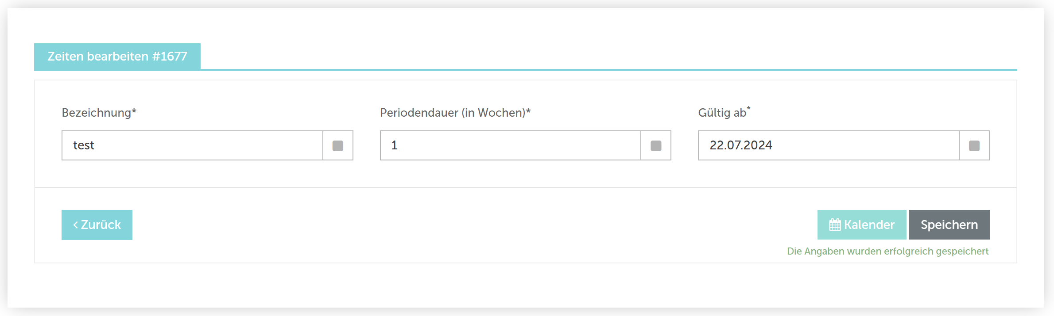
Task: Click the grey square icon next to Periodendauer field
Action: [656, 145]
